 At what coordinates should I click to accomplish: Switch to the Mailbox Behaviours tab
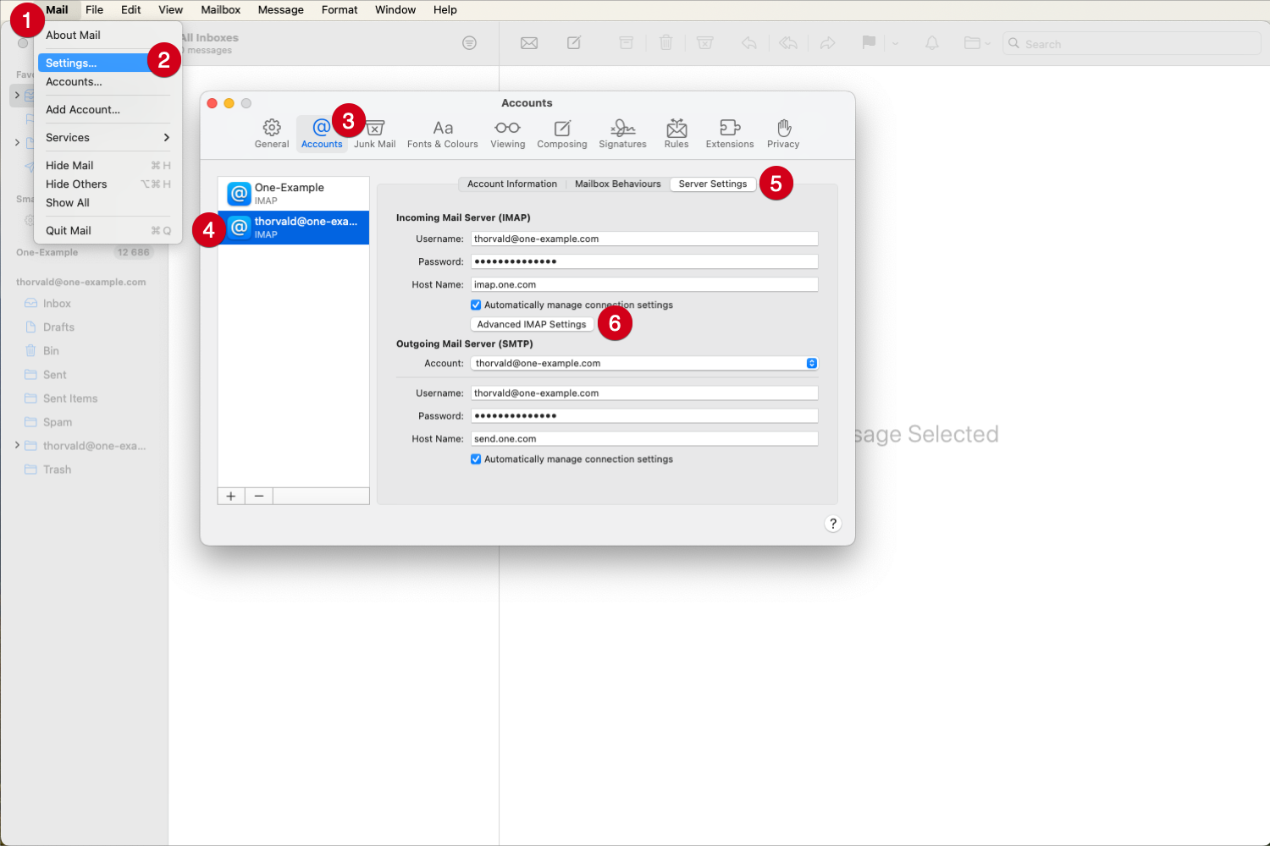[x=617, y=184]
